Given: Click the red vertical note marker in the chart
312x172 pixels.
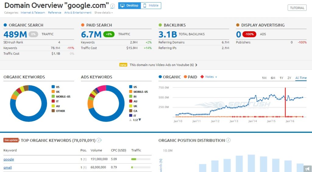Looking at the screenshot, I should pos(285,102).
